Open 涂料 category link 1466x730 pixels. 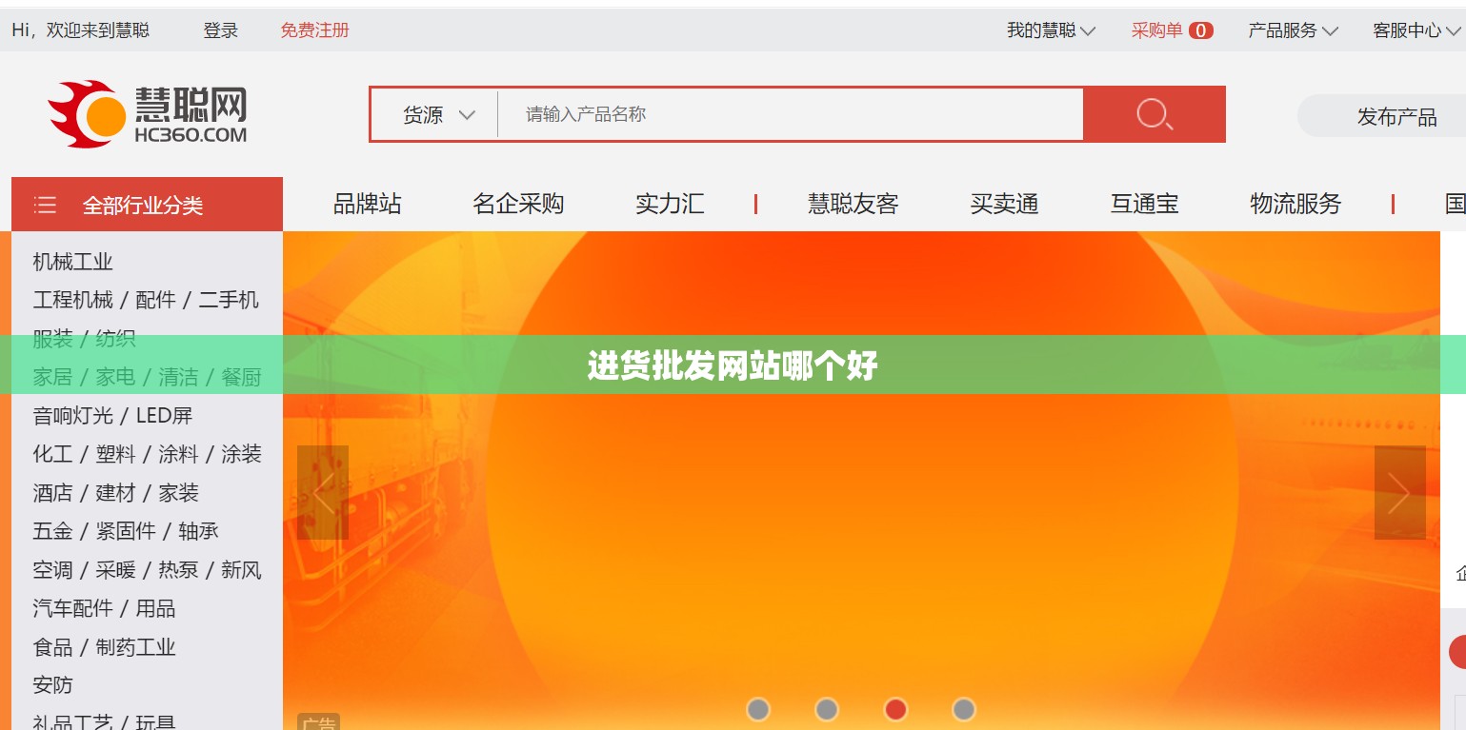pyautogui.click(x=178, y=454)
